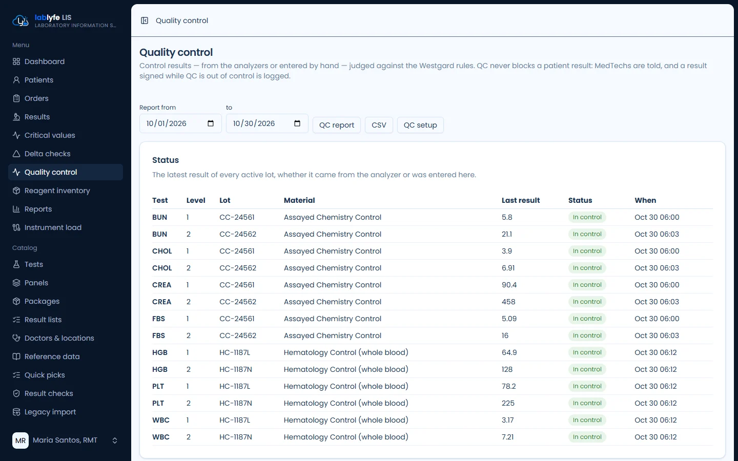Open calendar picker for the to date

pos(297,123)
